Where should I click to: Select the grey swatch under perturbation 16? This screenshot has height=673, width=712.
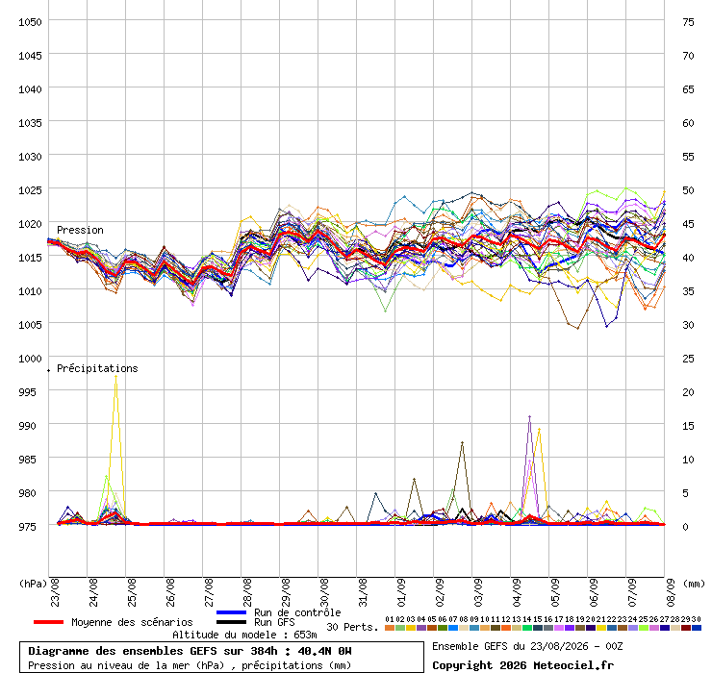548,628
